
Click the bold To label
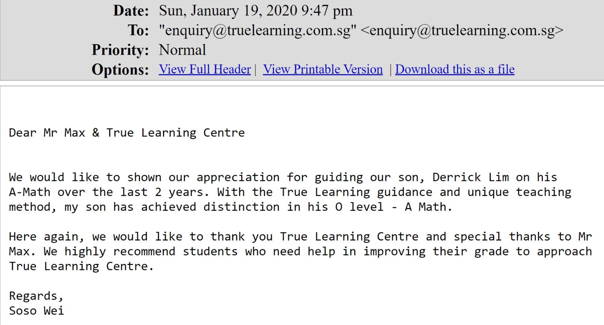click(138, 31)
